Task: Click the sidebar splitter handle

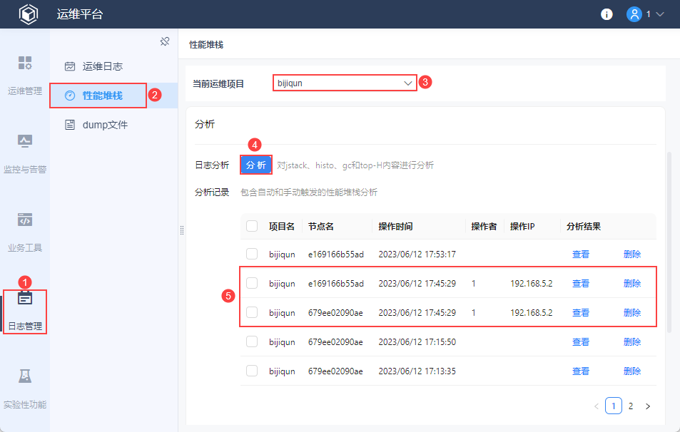Action: tap(182, 230)
